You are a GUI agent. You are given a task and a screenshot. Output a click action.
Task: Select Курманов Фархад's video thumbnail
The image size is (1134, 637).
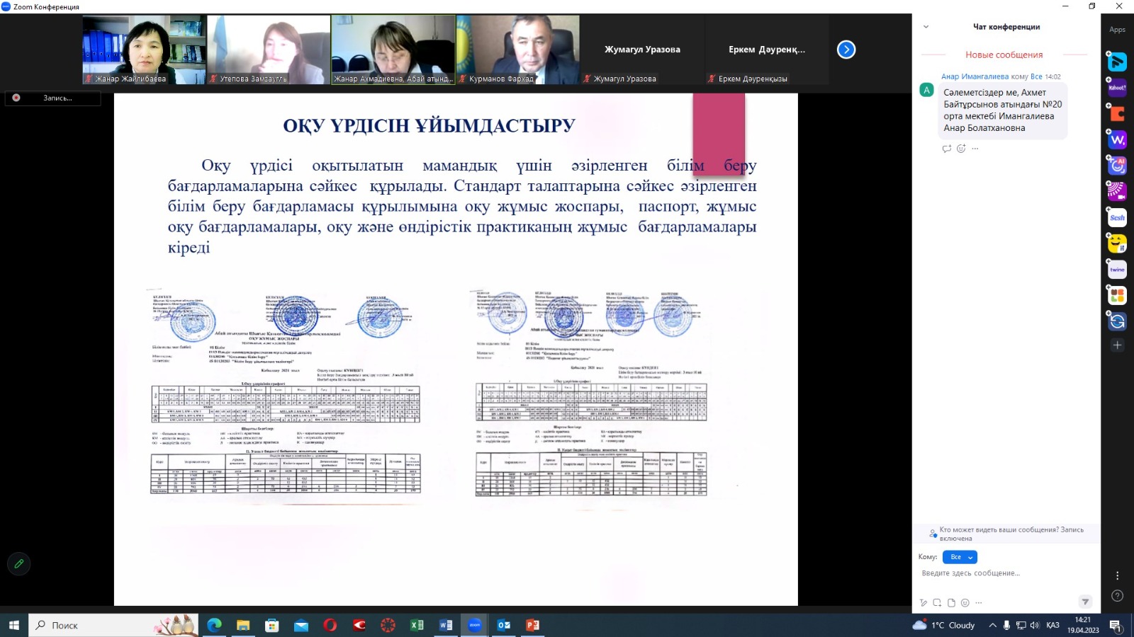click(518, 50)
